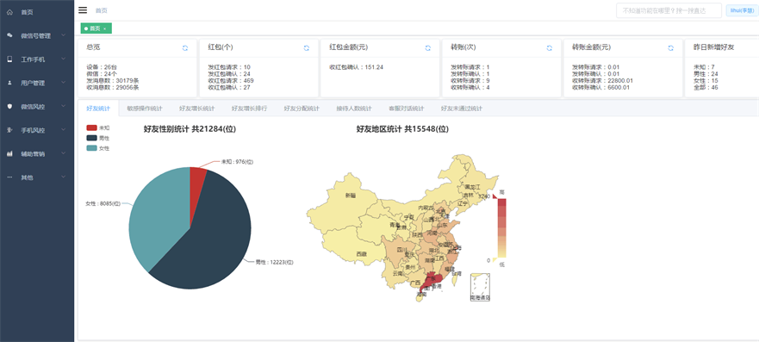Expand the 辅助营销 sidebar menu

(x=37, y=154)
